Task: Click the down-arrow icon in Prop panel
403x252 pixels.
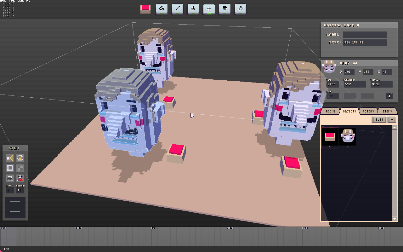Action: [389, 96]
